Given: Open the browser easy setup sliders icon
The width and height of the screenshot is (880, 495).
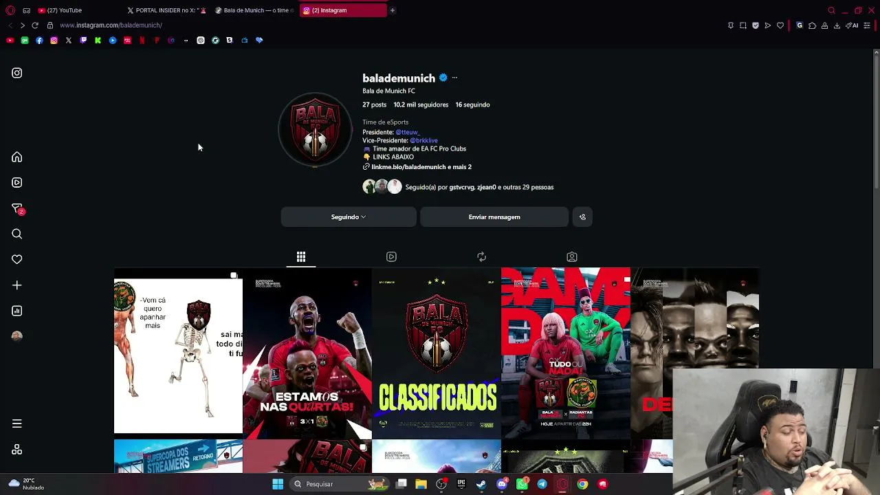Looking at the screenshot, I should 867,25.
